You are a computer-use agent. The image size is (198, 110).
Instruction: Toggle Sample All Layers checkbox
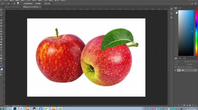pyautogui.click(x=22, y=4)
